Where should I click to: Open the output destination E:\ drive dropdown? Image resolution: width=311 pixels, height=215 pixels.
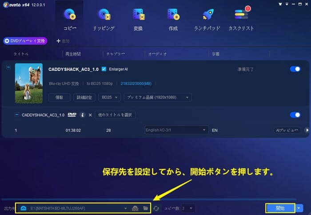[x=125, y=208]
